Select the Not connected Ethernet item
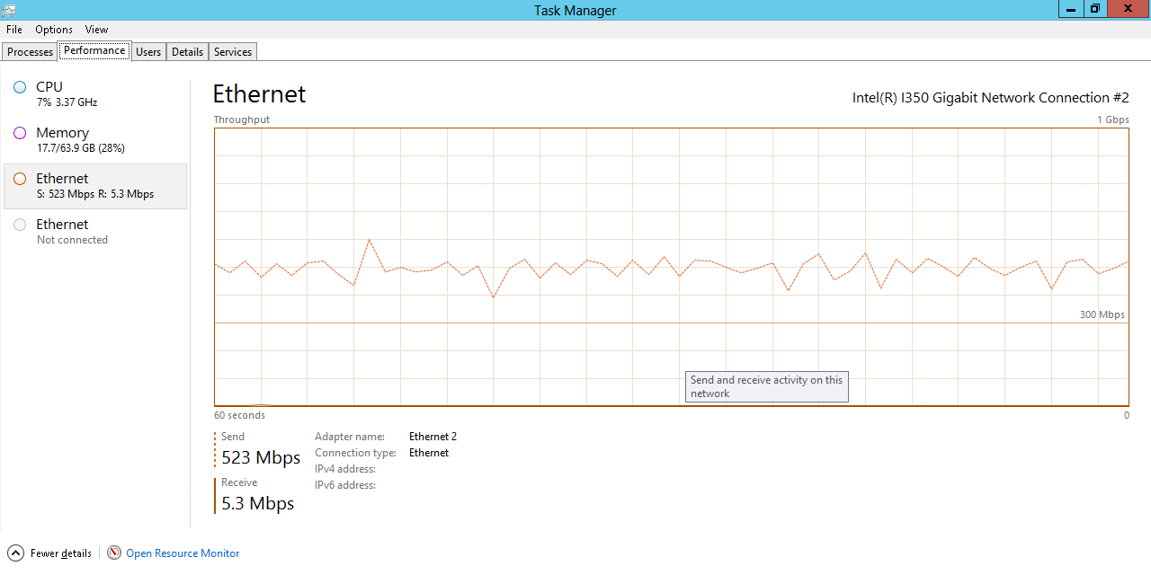 95,232
